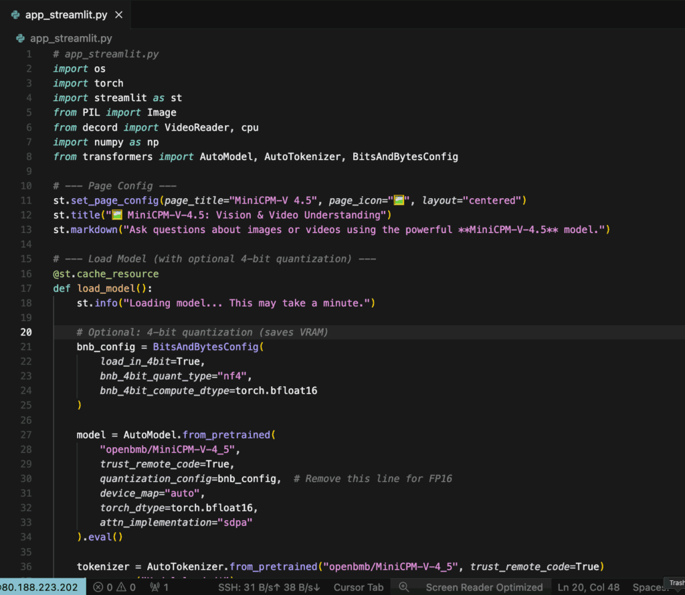685x595 pixels.
Task: Click line number 36 in the gutter
Action: coord(26,567)
